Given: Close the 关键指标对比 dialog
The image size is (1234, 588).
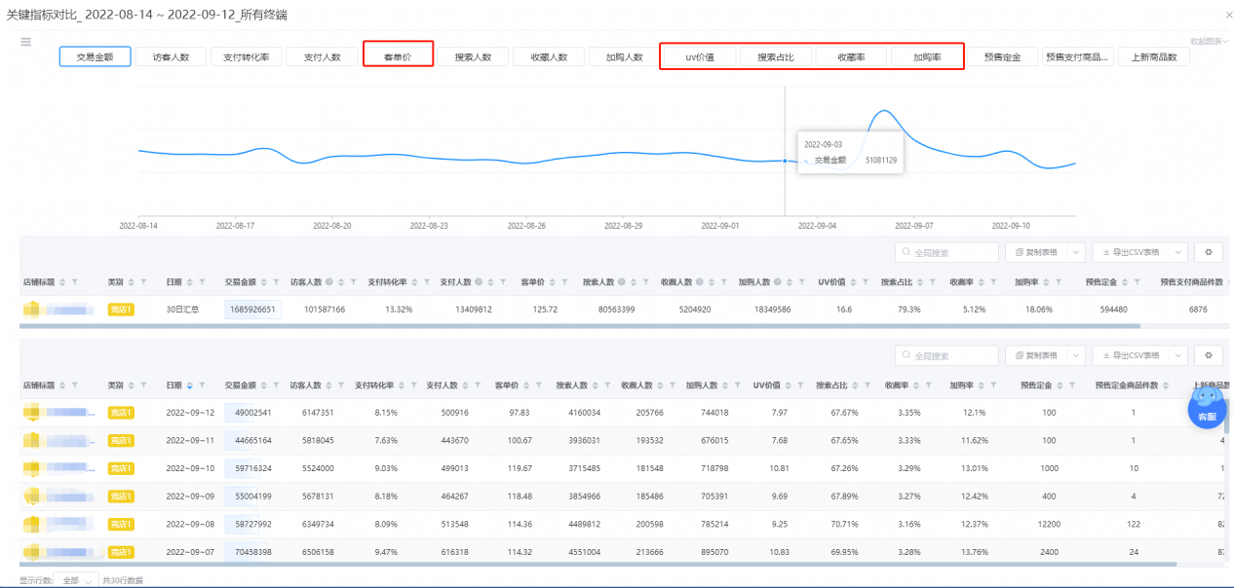Looking at the screenshot, I should [x=1226, y=16].
